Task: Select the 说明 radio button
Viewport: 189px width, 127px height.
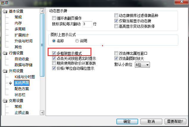Action: click(77, 41)
